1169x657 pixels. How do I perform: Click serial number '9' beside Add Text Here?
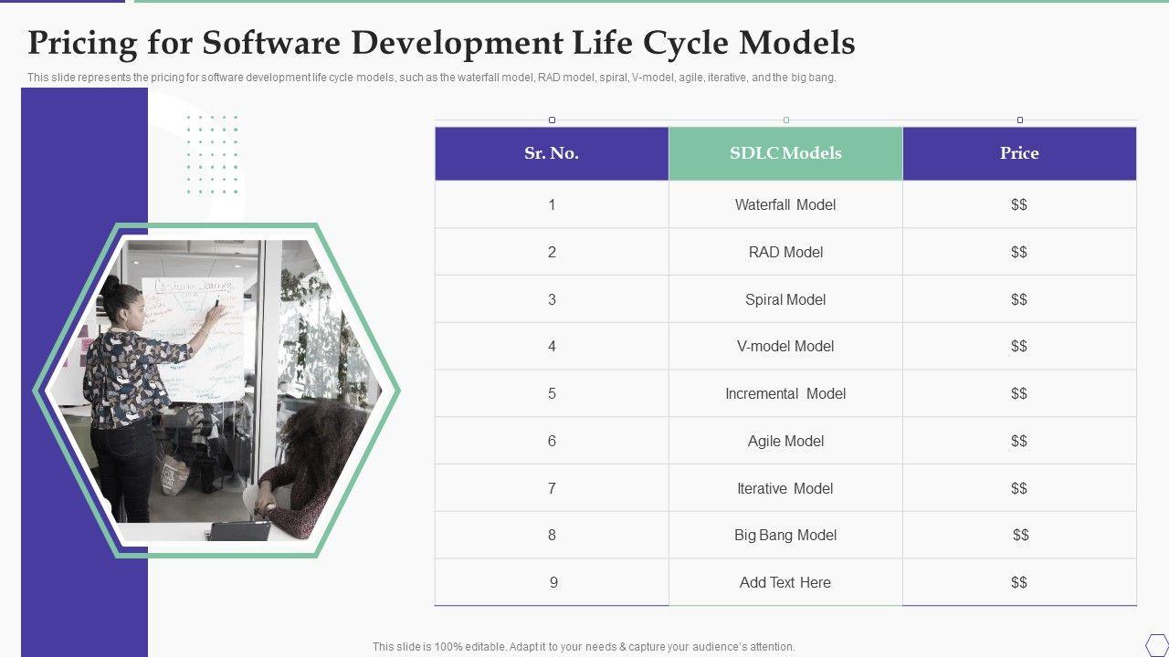pyautogui.click(x=553, y=582)
